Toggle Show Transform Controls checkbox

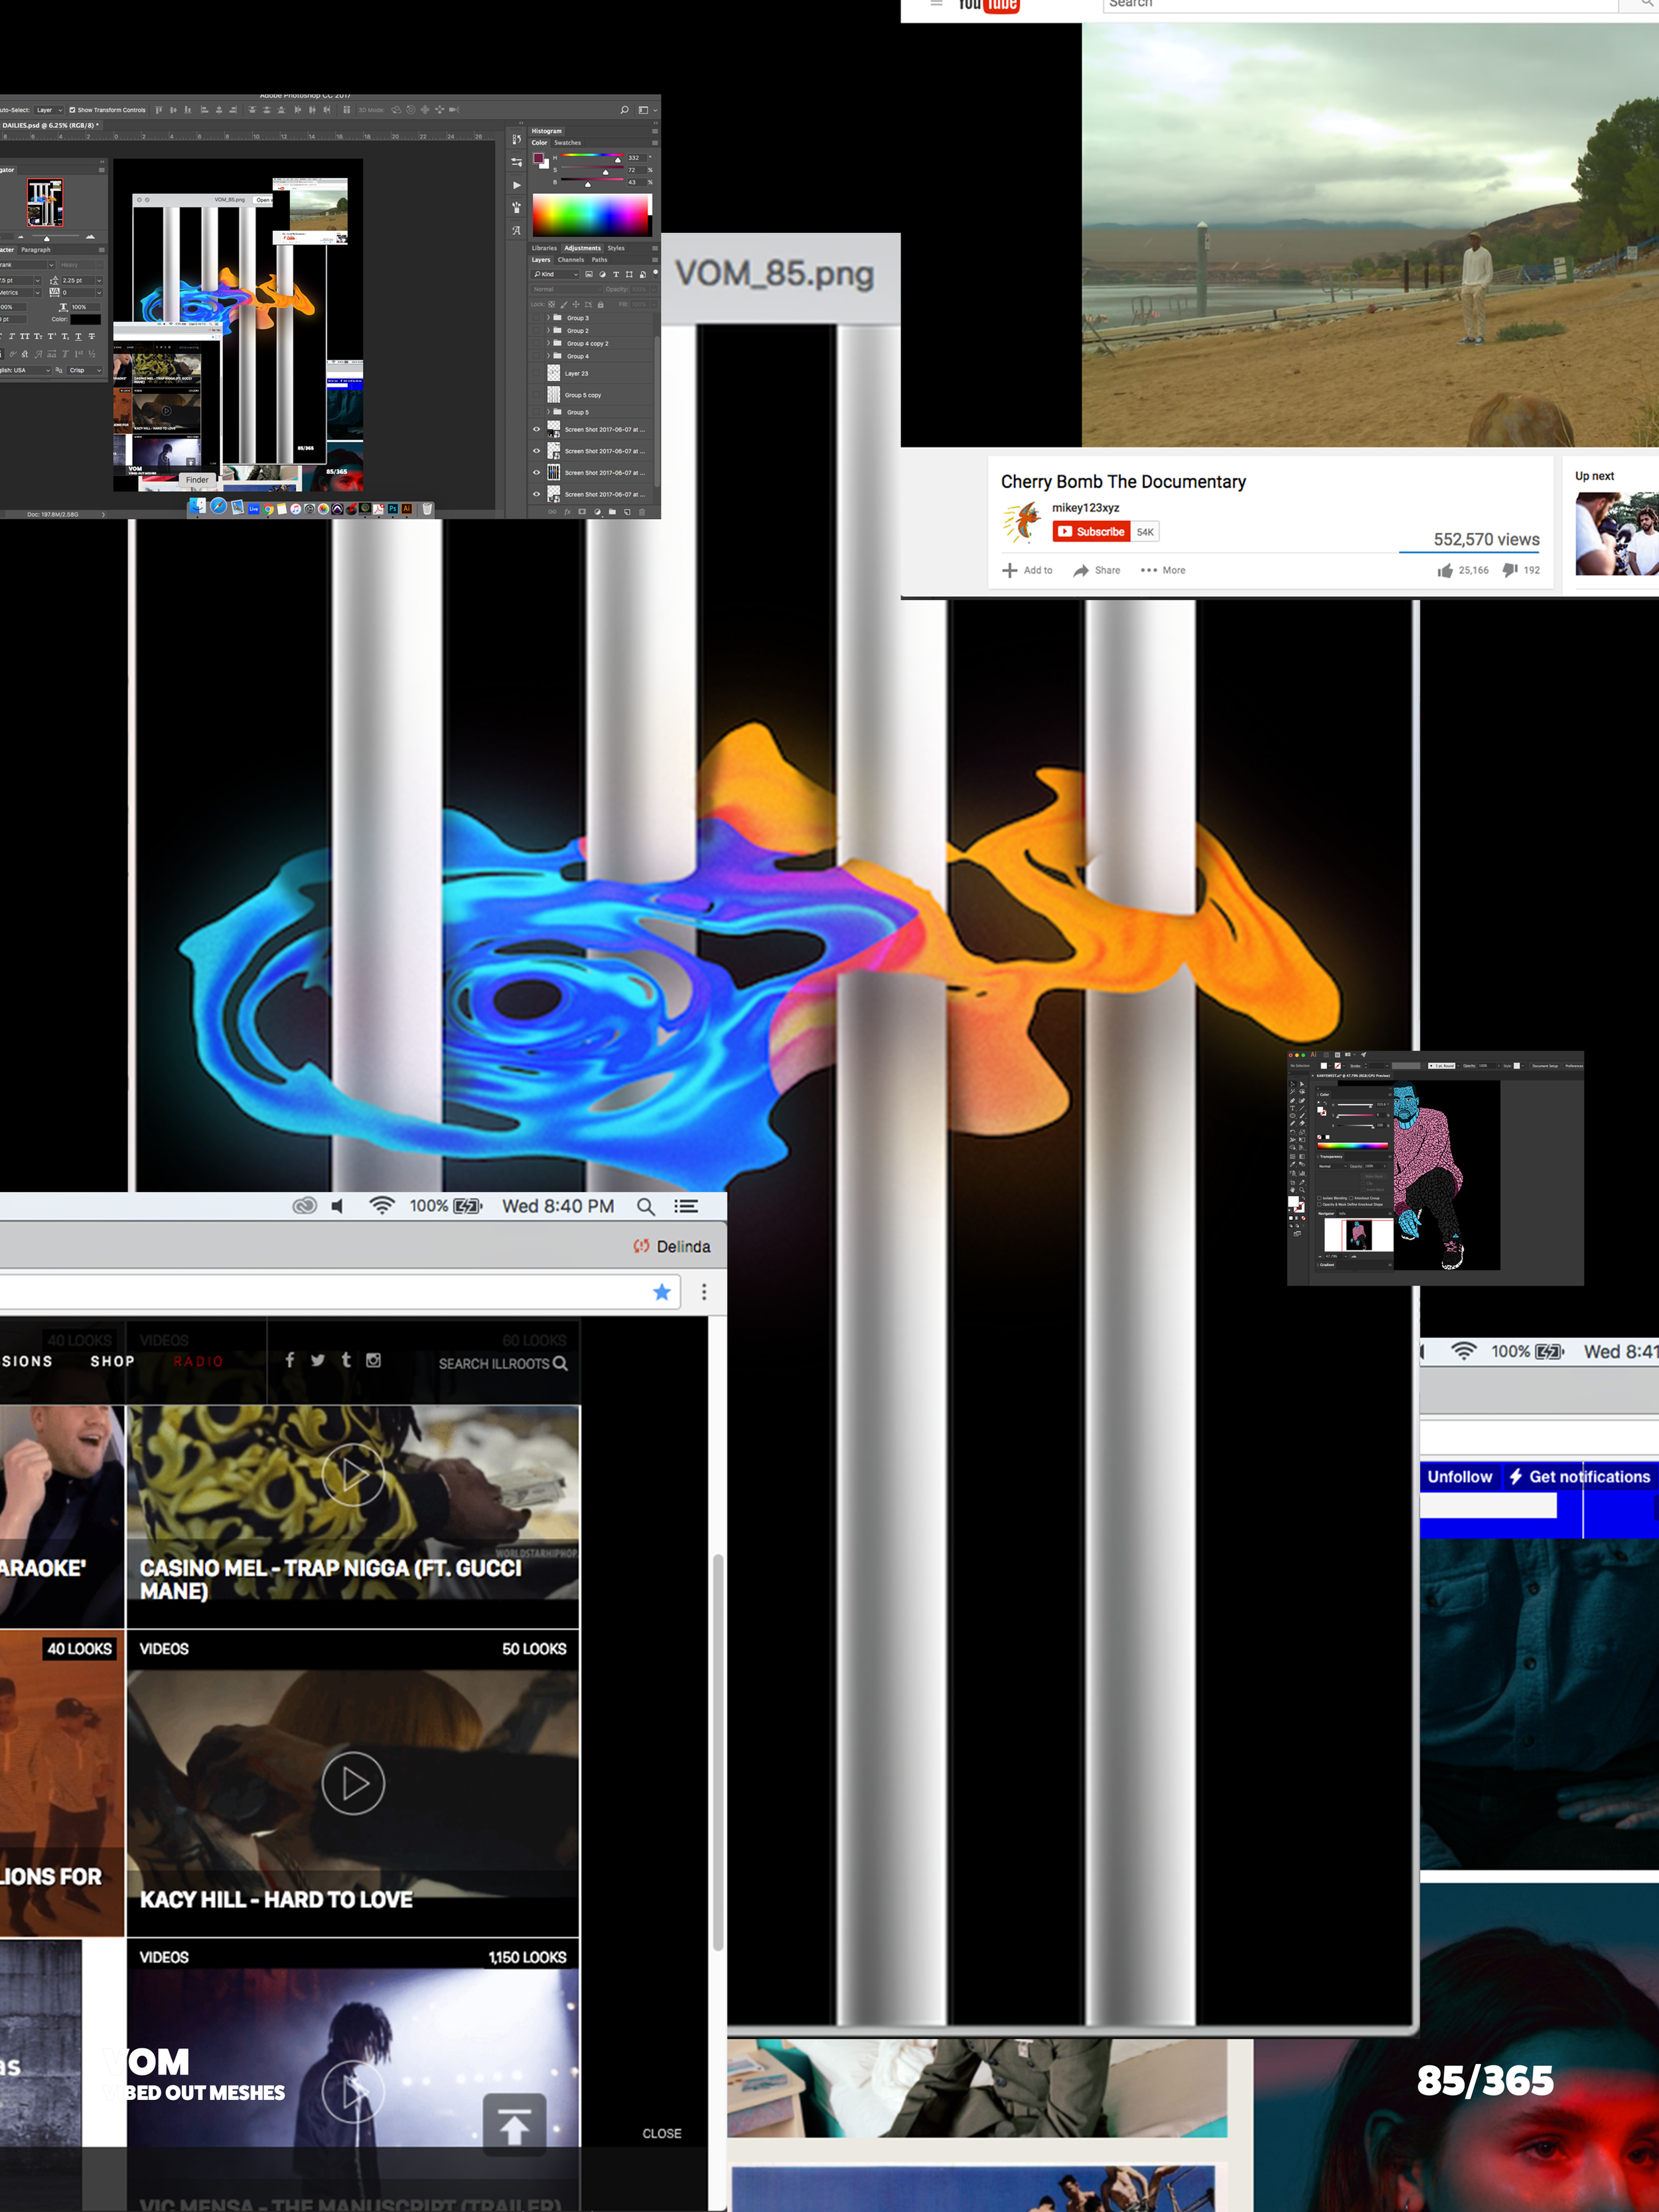[72, 110]
